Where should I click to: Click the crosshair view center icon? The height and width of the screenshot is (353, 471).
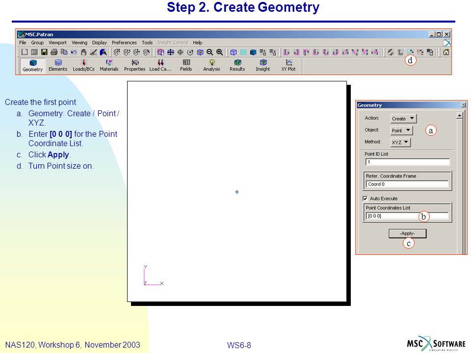[x=180, y=52]
